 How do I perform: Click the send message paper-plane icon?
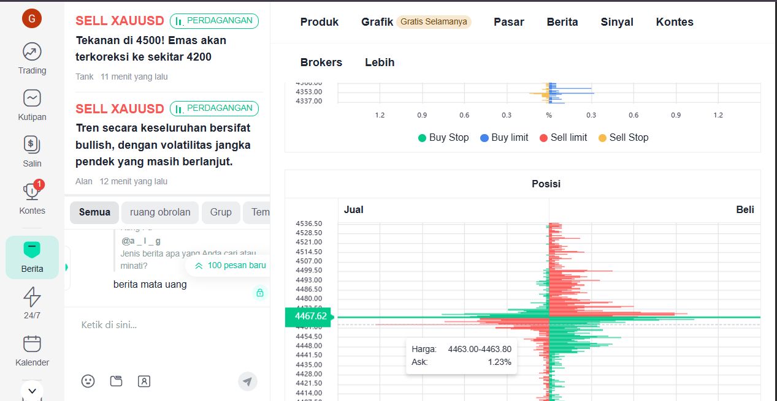coord(247,381)
